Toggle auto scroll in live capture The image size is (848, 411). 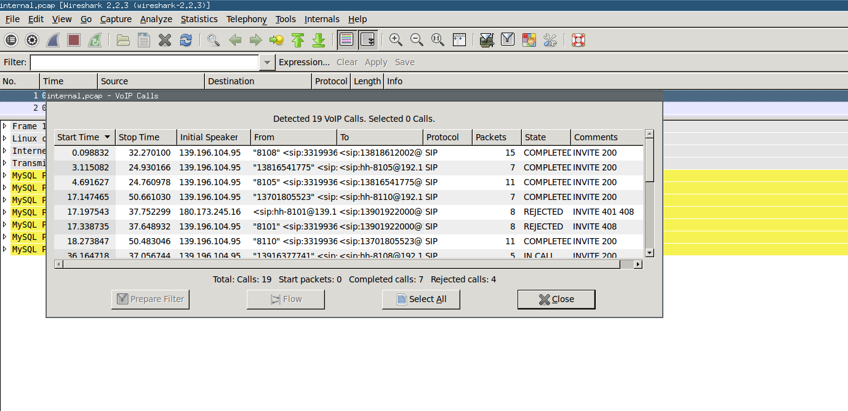pos(368,41)
